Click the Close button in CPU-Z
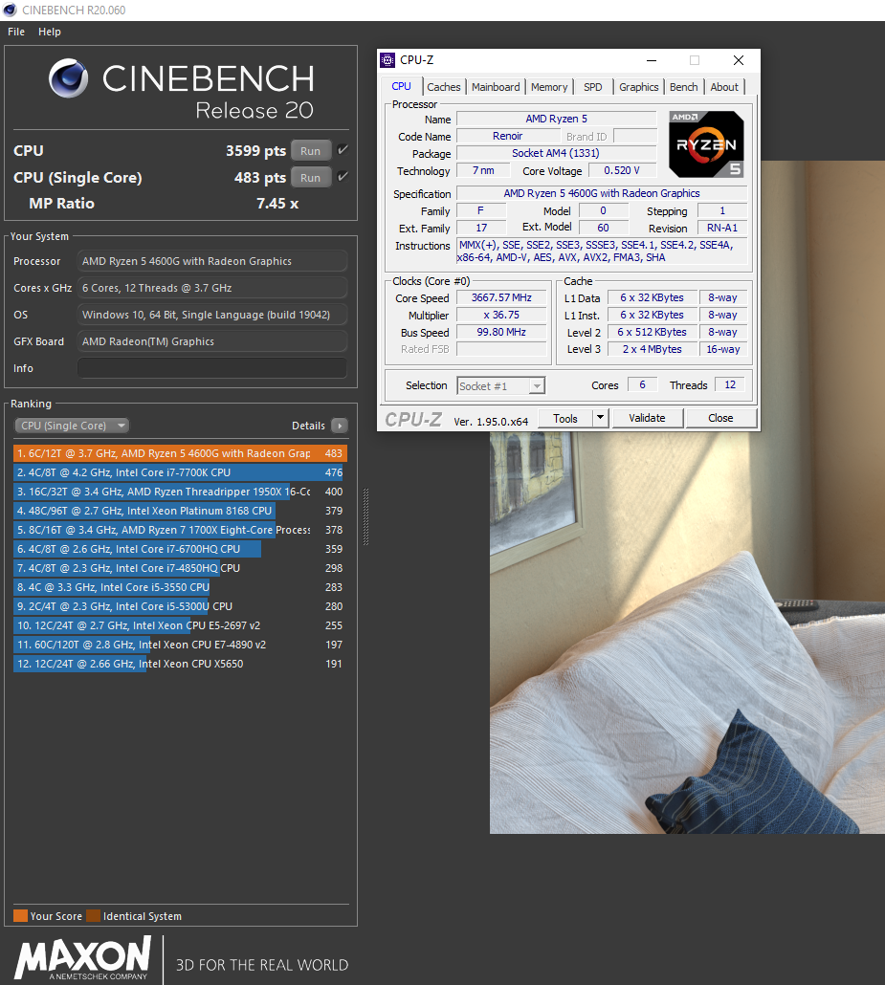This screenshot has width=885, height=985. 720,418
